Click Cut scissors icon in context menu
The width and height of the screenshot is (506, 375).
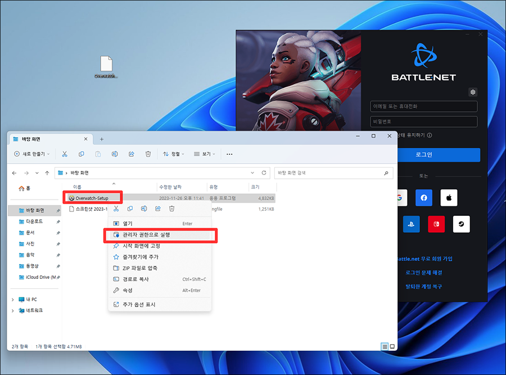click(x=116, y=209)
